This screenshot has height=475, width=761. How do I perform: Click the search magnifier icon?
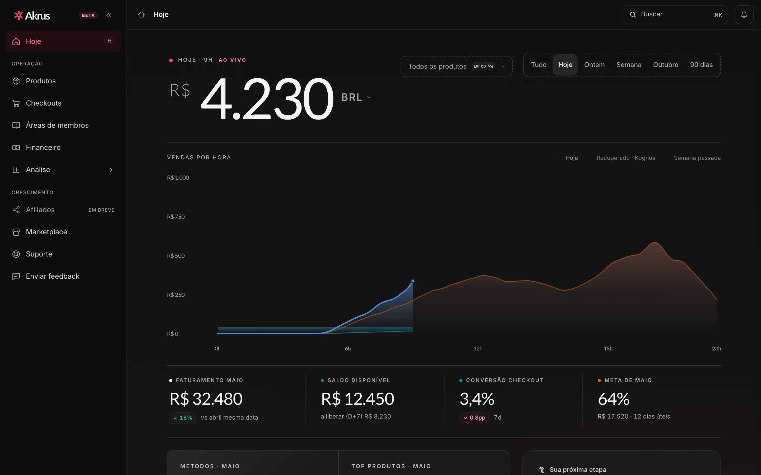pyautogui.click(x=633, y=15)
